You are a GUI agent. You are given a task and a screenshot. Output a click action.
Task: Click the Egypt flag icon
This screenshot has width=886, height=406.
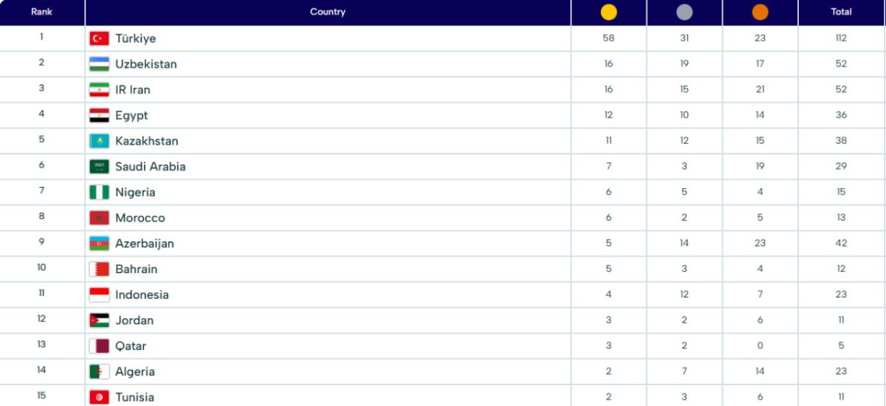(99, 115)
